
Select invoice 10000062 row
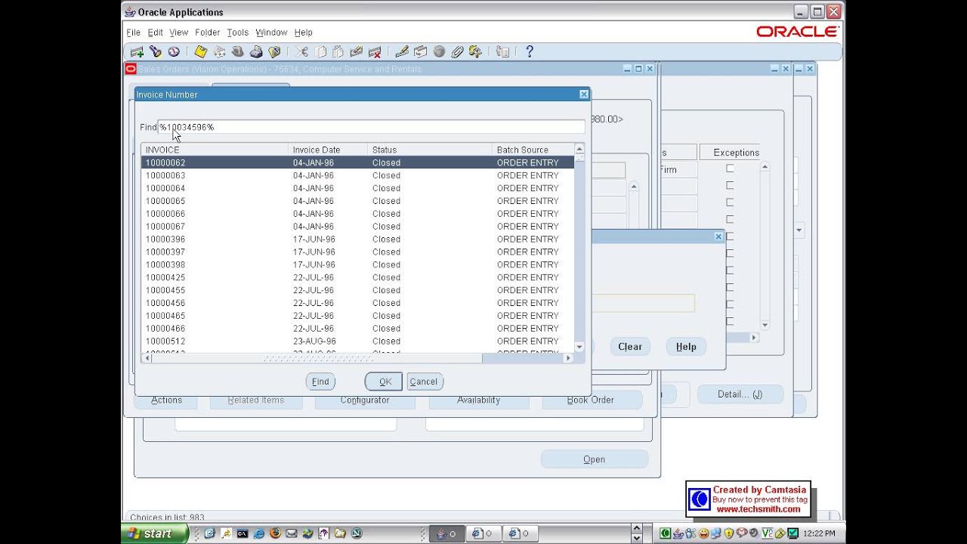click(x=357, y=162)
